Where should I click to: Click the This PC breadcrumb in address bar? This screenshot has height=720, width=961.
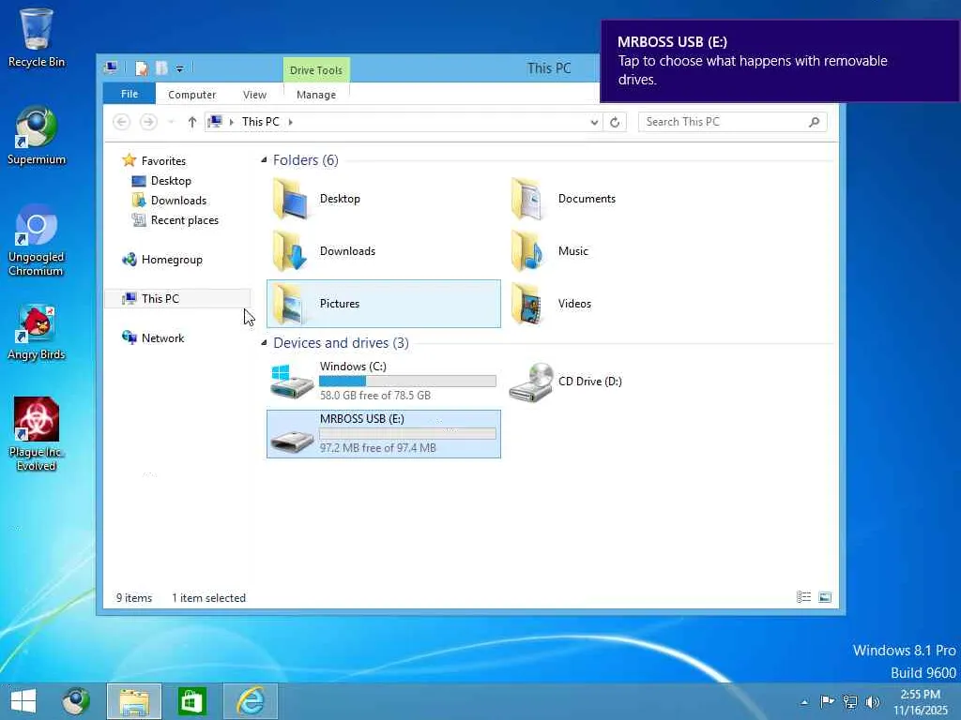coord(261,122)
